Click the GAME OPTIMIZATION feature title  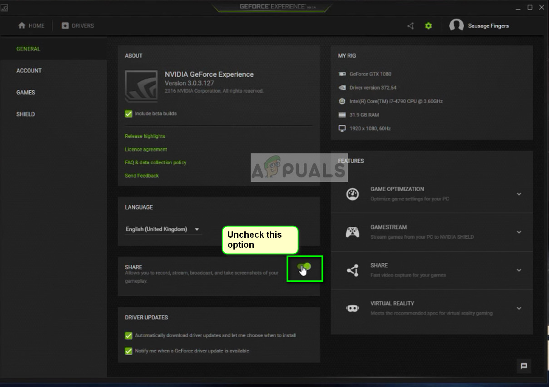[x=397, y=189]
